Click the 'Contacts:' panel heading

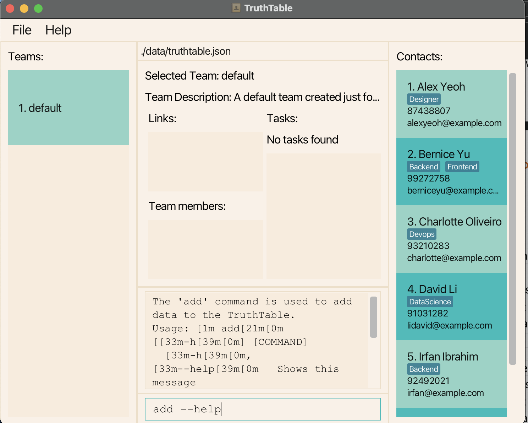[419, 57]
